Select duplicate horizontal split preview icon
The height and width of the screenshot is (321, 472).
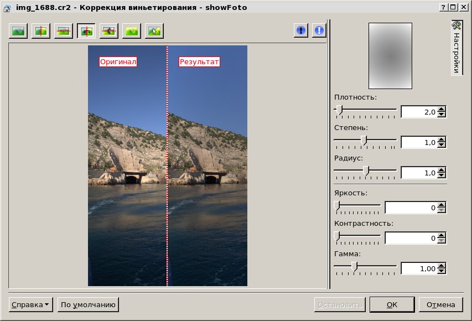109,30
